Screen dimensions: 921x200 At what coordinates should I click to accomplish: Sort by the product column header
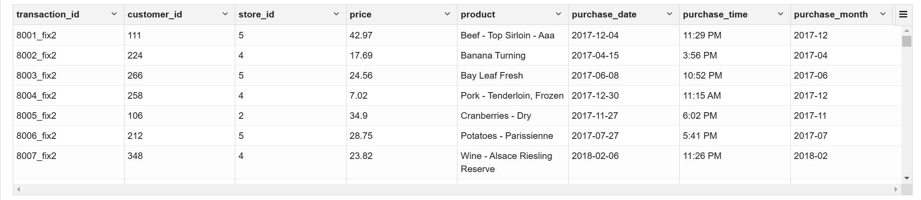click(478, 14)
